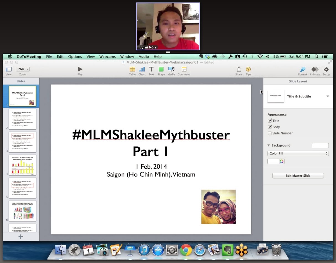Open the Color Fill dropdown
Screen dimensions: 336x263
pos(298,153)
